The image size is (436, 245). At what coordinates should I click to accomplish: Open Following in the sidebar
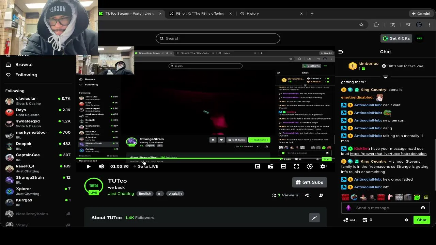click(x=26, y=75)
